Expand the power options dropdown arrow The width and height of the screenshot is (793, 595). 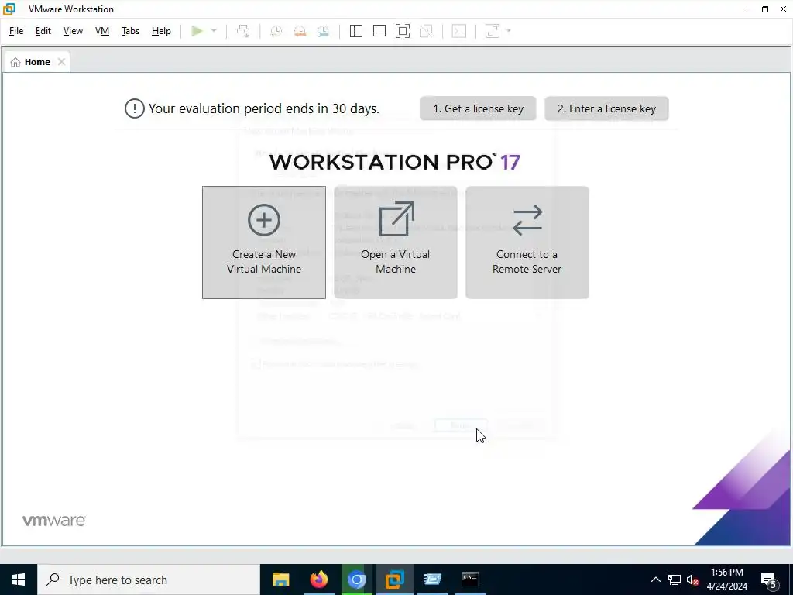214,31
